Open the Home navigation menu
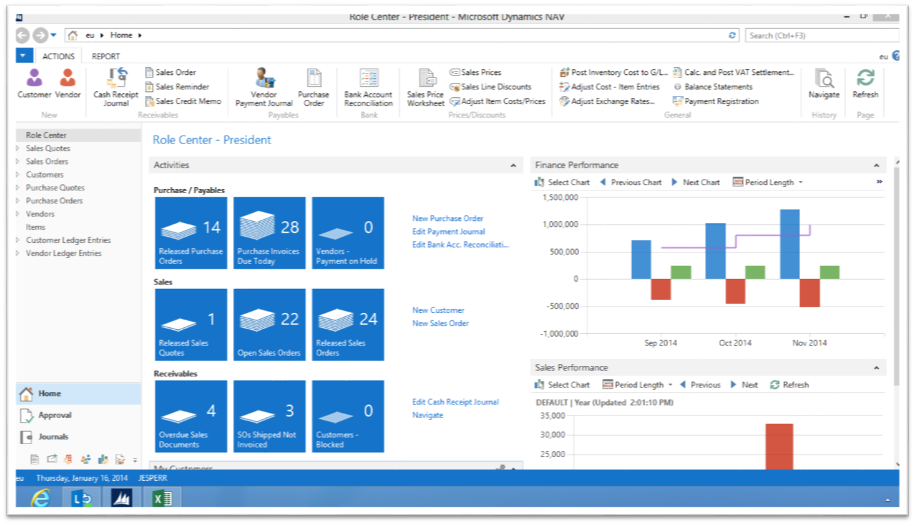 pos(78,394)
